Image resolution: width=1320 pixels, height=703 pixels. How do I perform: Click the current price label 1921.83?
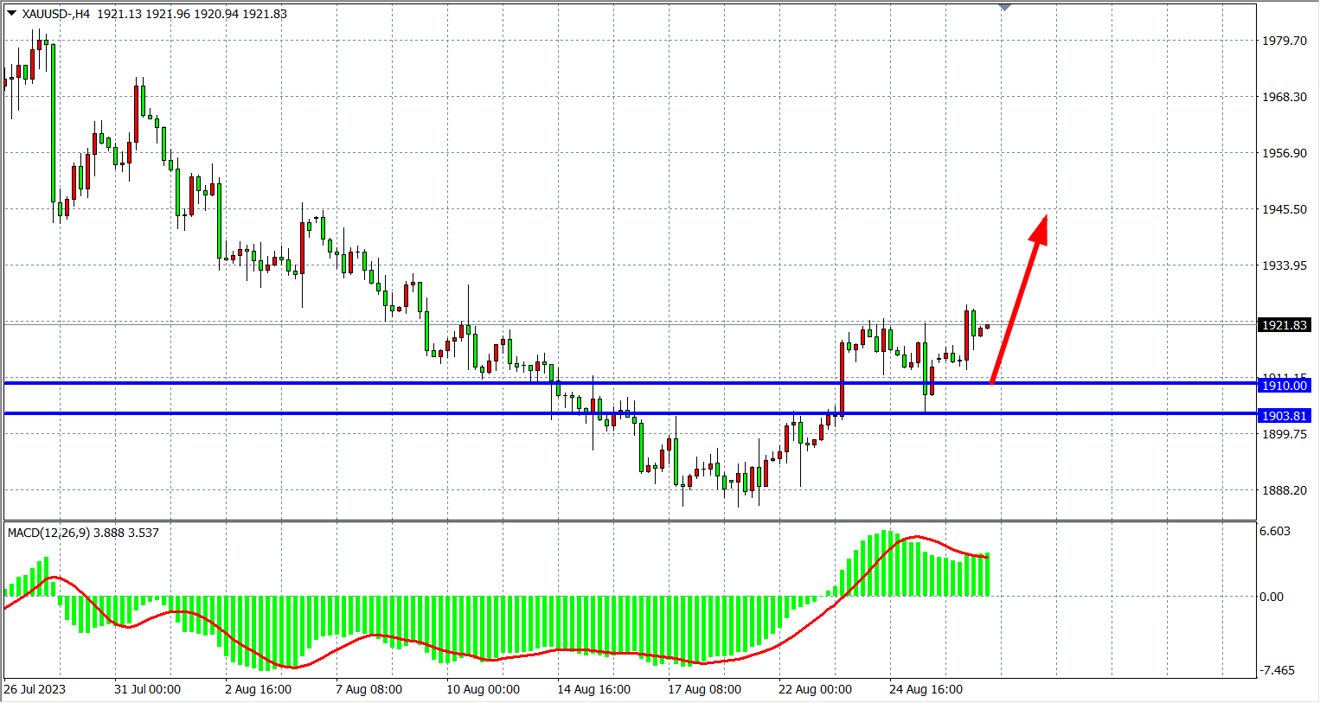click(1284, 325)
